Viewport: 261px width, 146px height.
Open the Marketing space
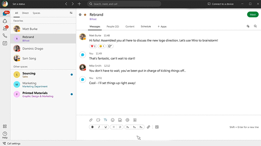(43, 84)
